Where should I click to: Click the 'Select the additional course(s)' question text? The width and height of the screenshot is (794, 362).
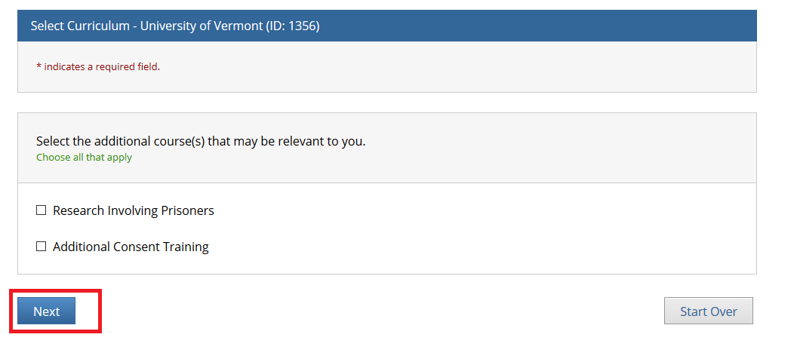(x=121, y=141)
